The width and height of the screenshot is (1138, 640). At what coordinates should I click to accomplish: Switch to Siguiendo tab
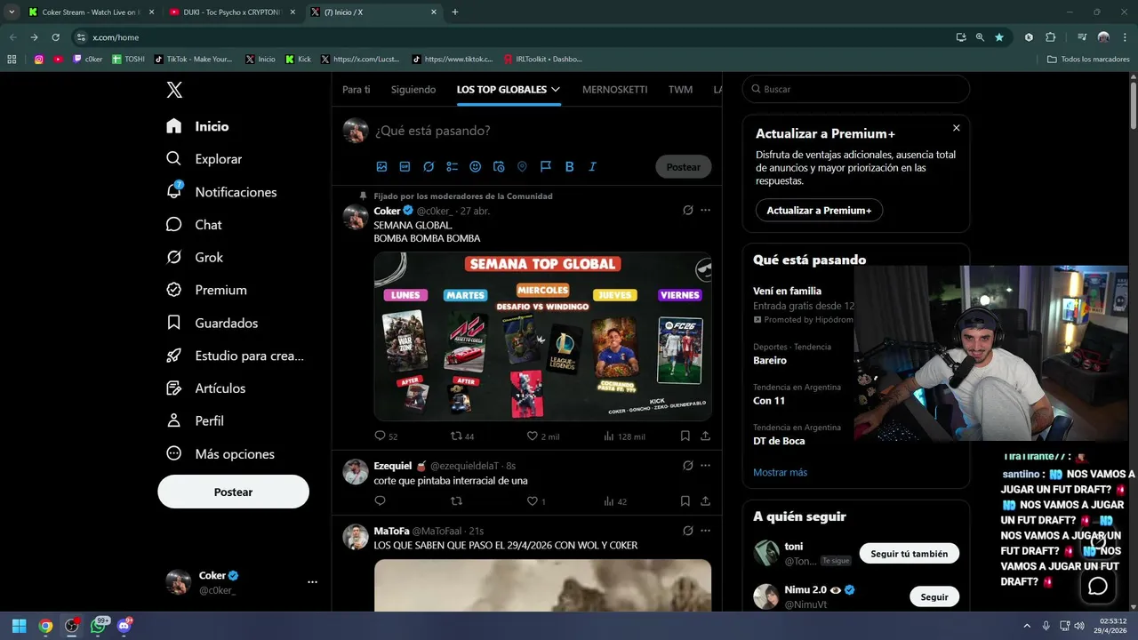413,89
